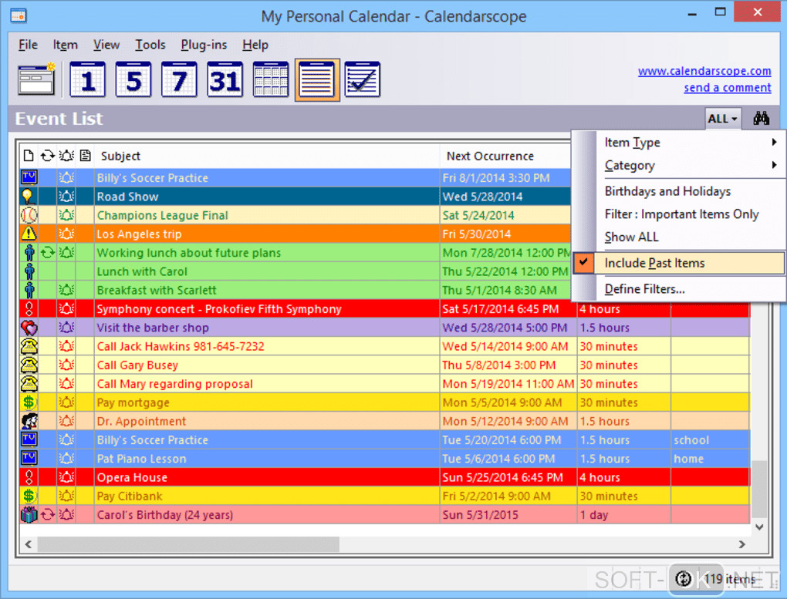Click the vertical scrollbar thumb

coord(759,489)
